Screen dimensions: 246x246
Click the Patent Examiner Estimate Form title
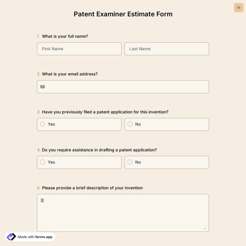pos(123,14)
